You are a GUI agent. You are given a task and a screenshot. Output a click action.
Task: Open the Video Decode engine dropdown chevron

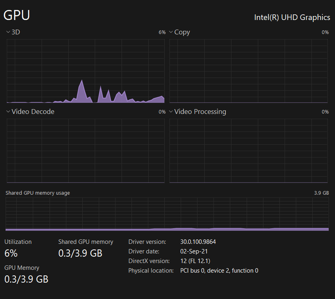8,112
